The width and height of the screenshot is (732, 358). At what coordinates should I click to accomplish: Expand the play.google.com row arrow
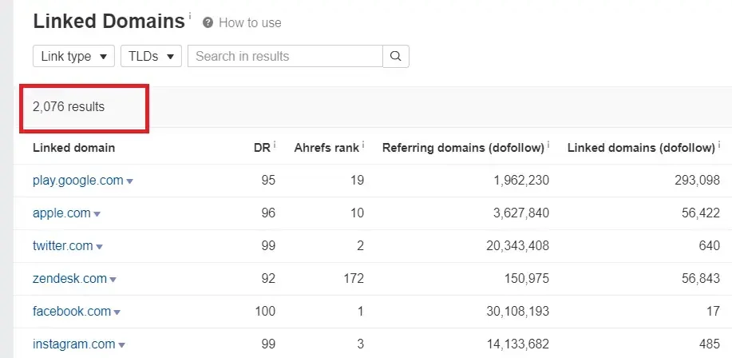130,181
